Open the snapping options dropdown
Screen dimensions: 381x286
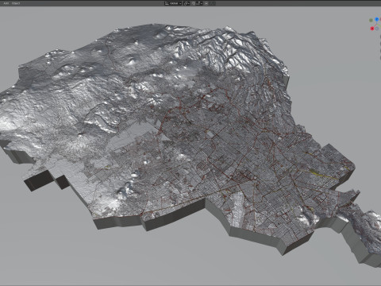[x=199, y=3]
